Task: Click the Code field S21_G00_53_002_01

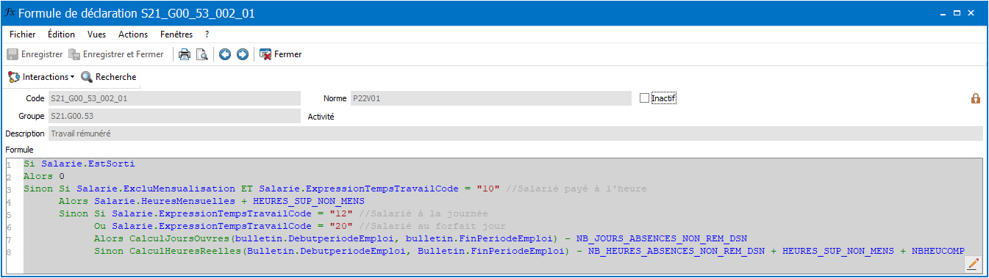Action: tap(174, 98)
